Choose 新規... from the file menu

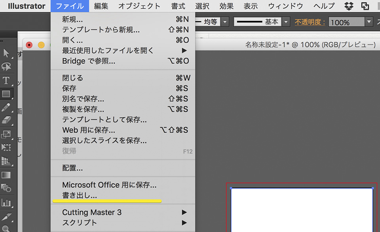(123, 19)
